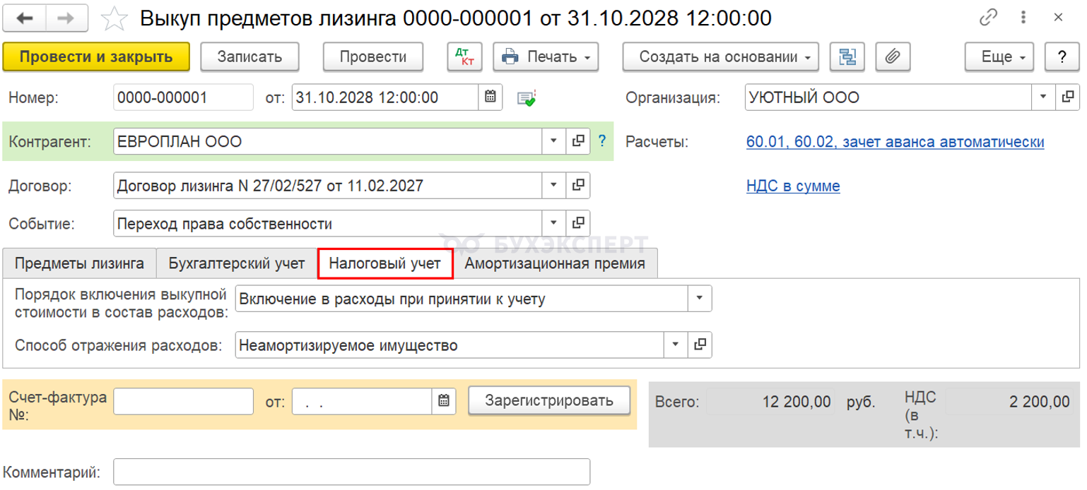The image size is (1087, 490).
Task: Expand Контрагент dropdown list
Action: (x=553, y=141)
